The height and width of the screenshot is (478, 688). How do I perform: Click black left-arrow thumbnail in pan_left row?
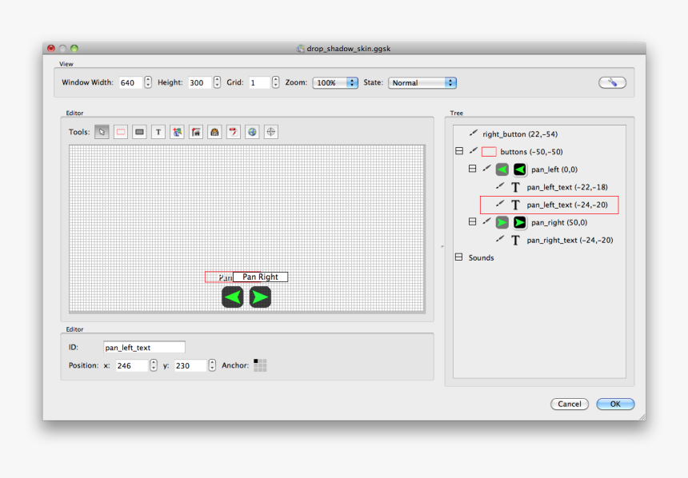(519, 169)
